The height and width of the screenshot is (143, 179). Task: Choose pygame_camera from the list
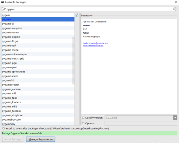11,89
